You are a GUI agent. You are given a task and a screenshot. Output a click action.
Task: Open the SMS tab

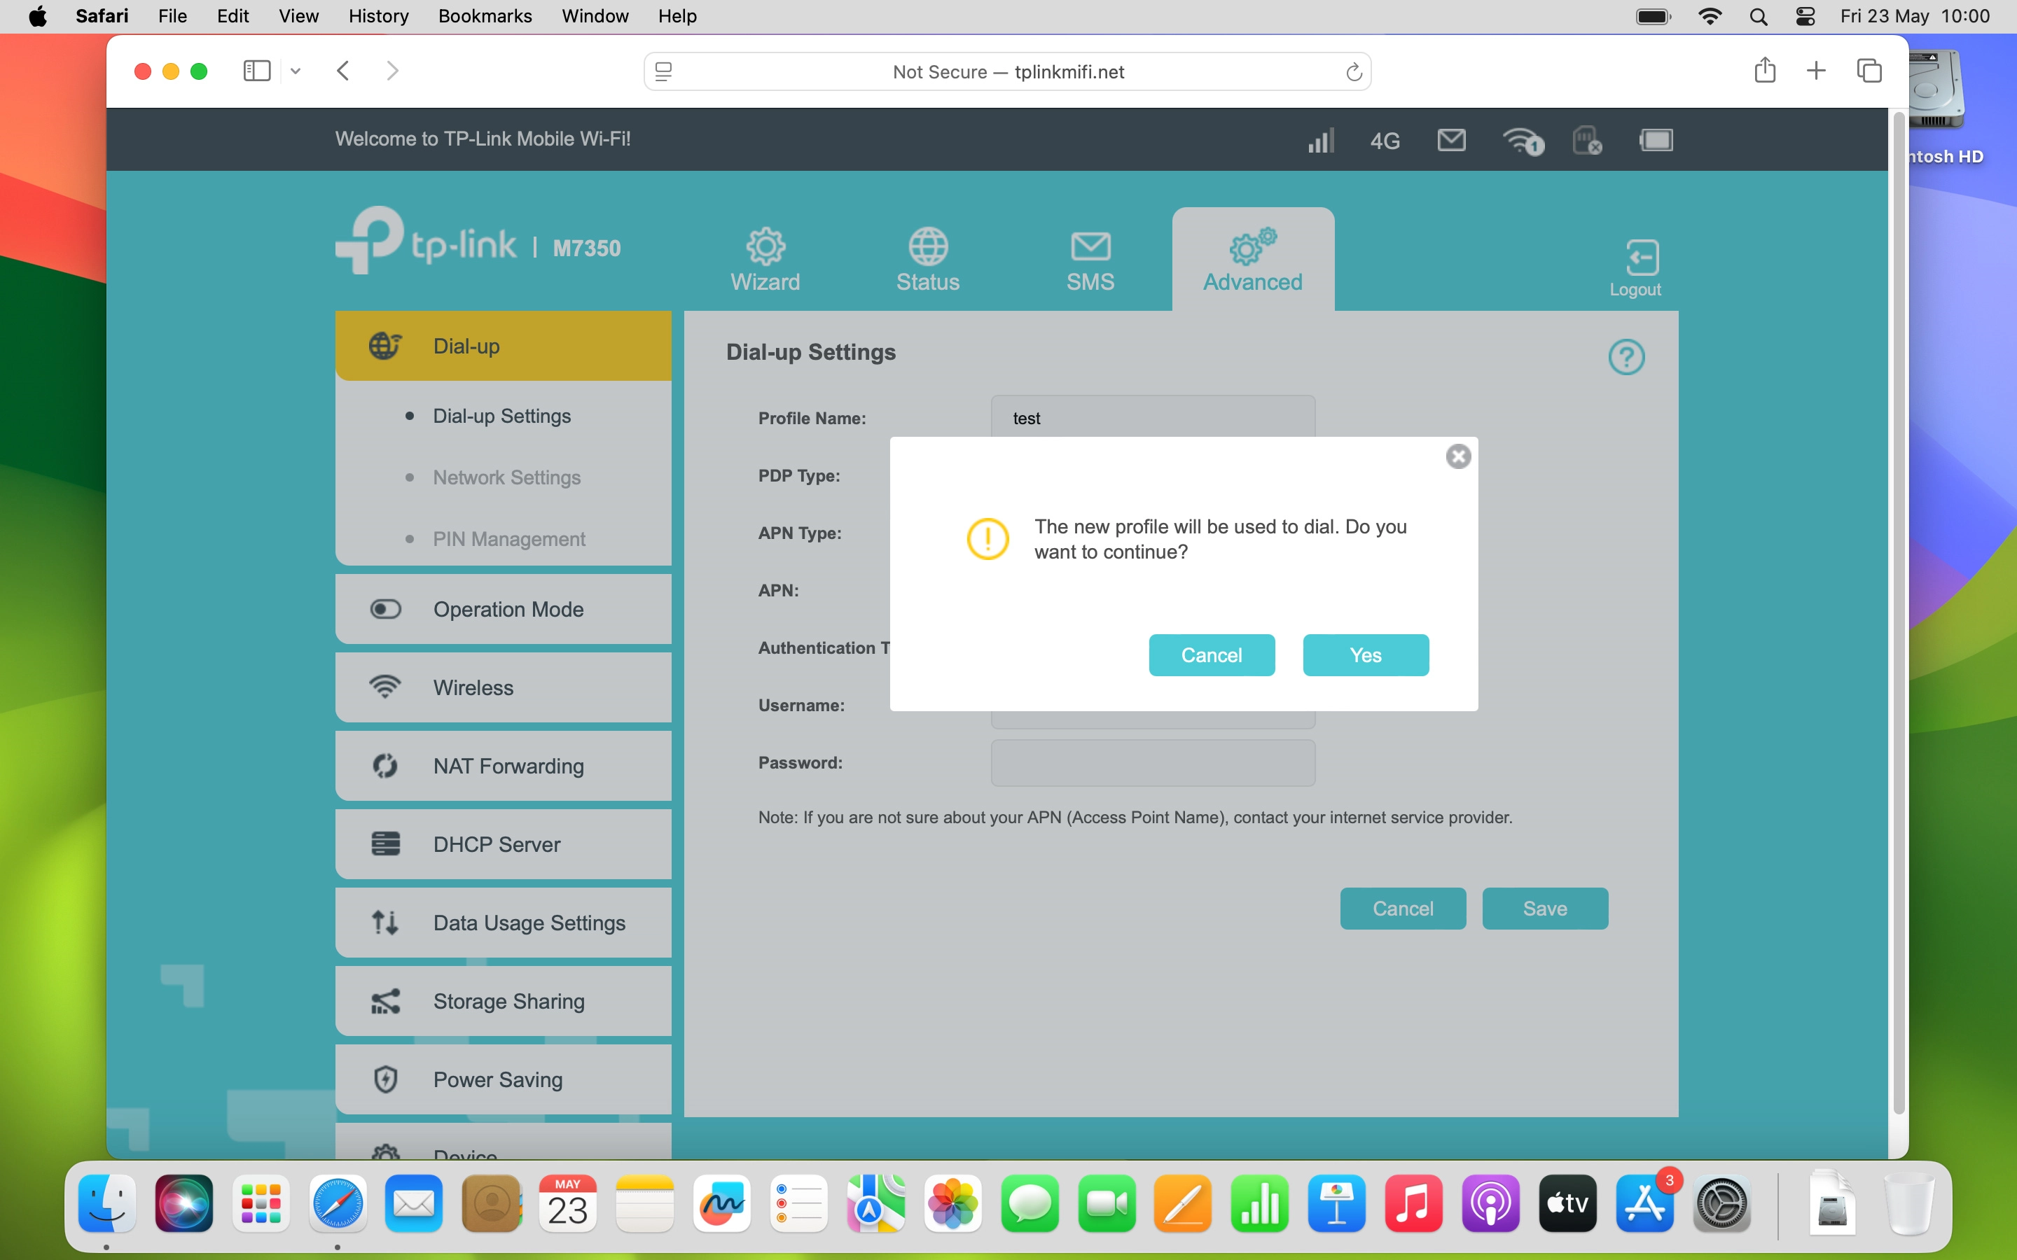coord(1090,260)
